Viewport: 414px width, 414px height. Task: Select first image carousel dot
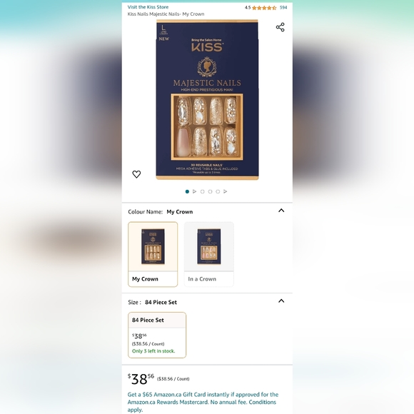pyautogui.click(x=187, y=191)
